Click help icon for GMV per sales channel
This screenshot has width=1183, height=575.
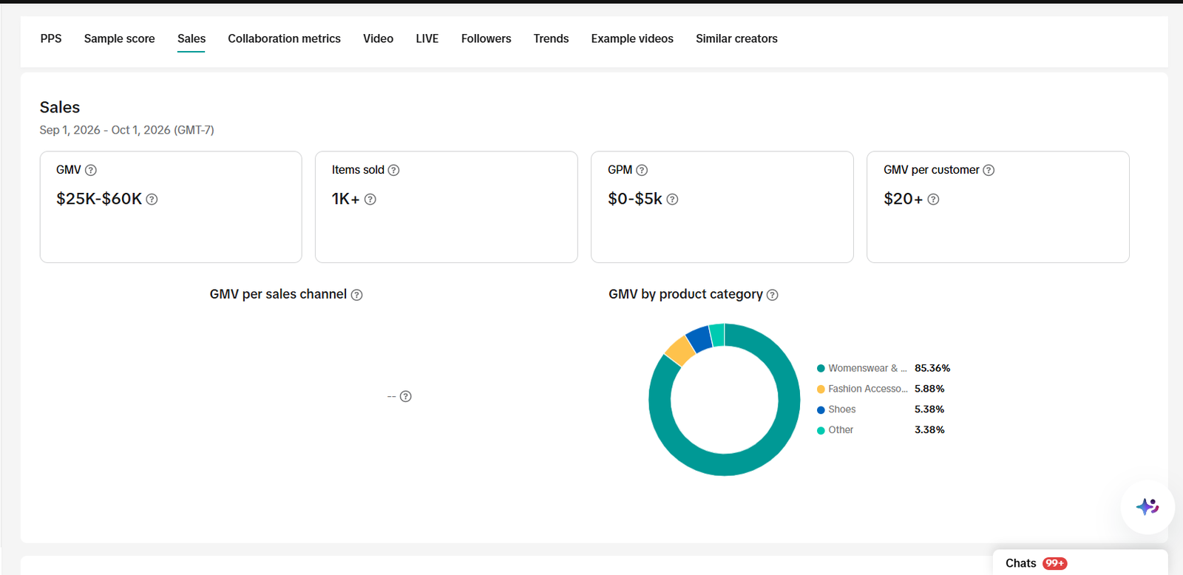coord(356,295)
